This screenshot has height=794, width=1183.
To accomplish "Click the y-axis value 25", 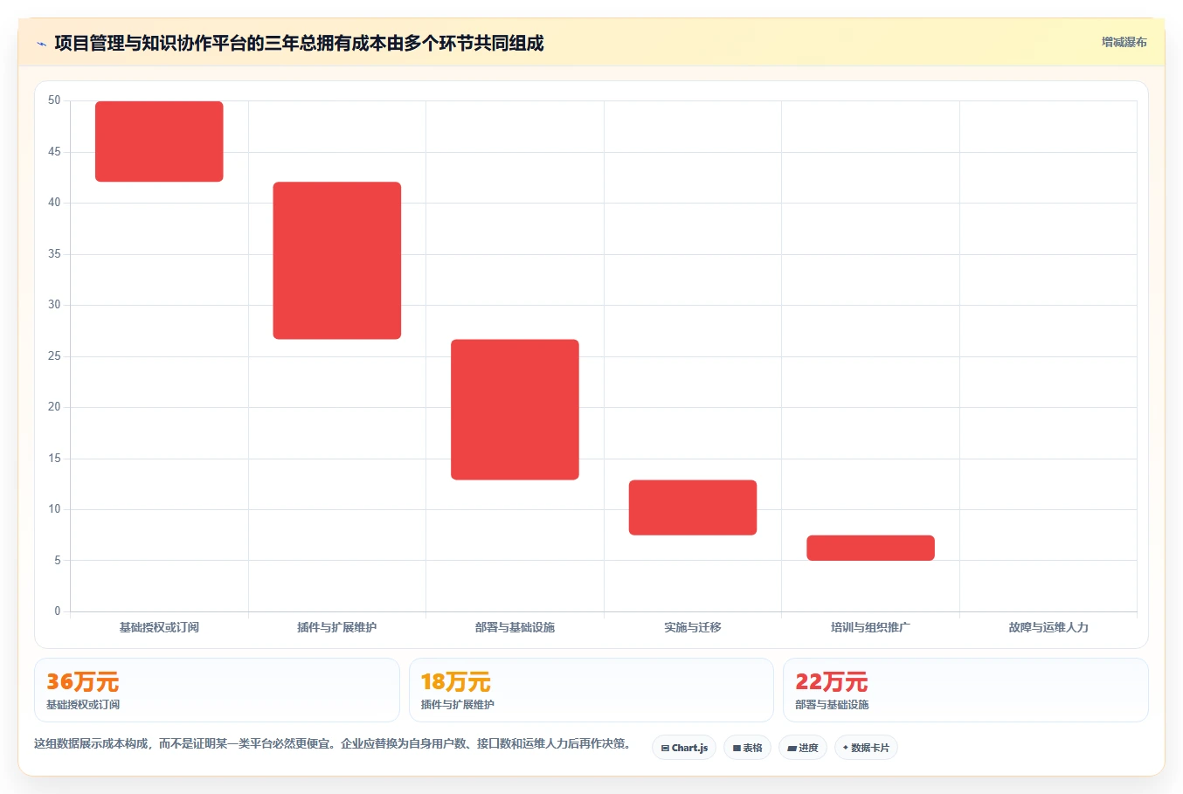I will coord(54,356).
